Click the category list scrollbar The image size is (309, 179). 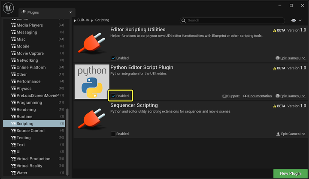click(67, 142)
